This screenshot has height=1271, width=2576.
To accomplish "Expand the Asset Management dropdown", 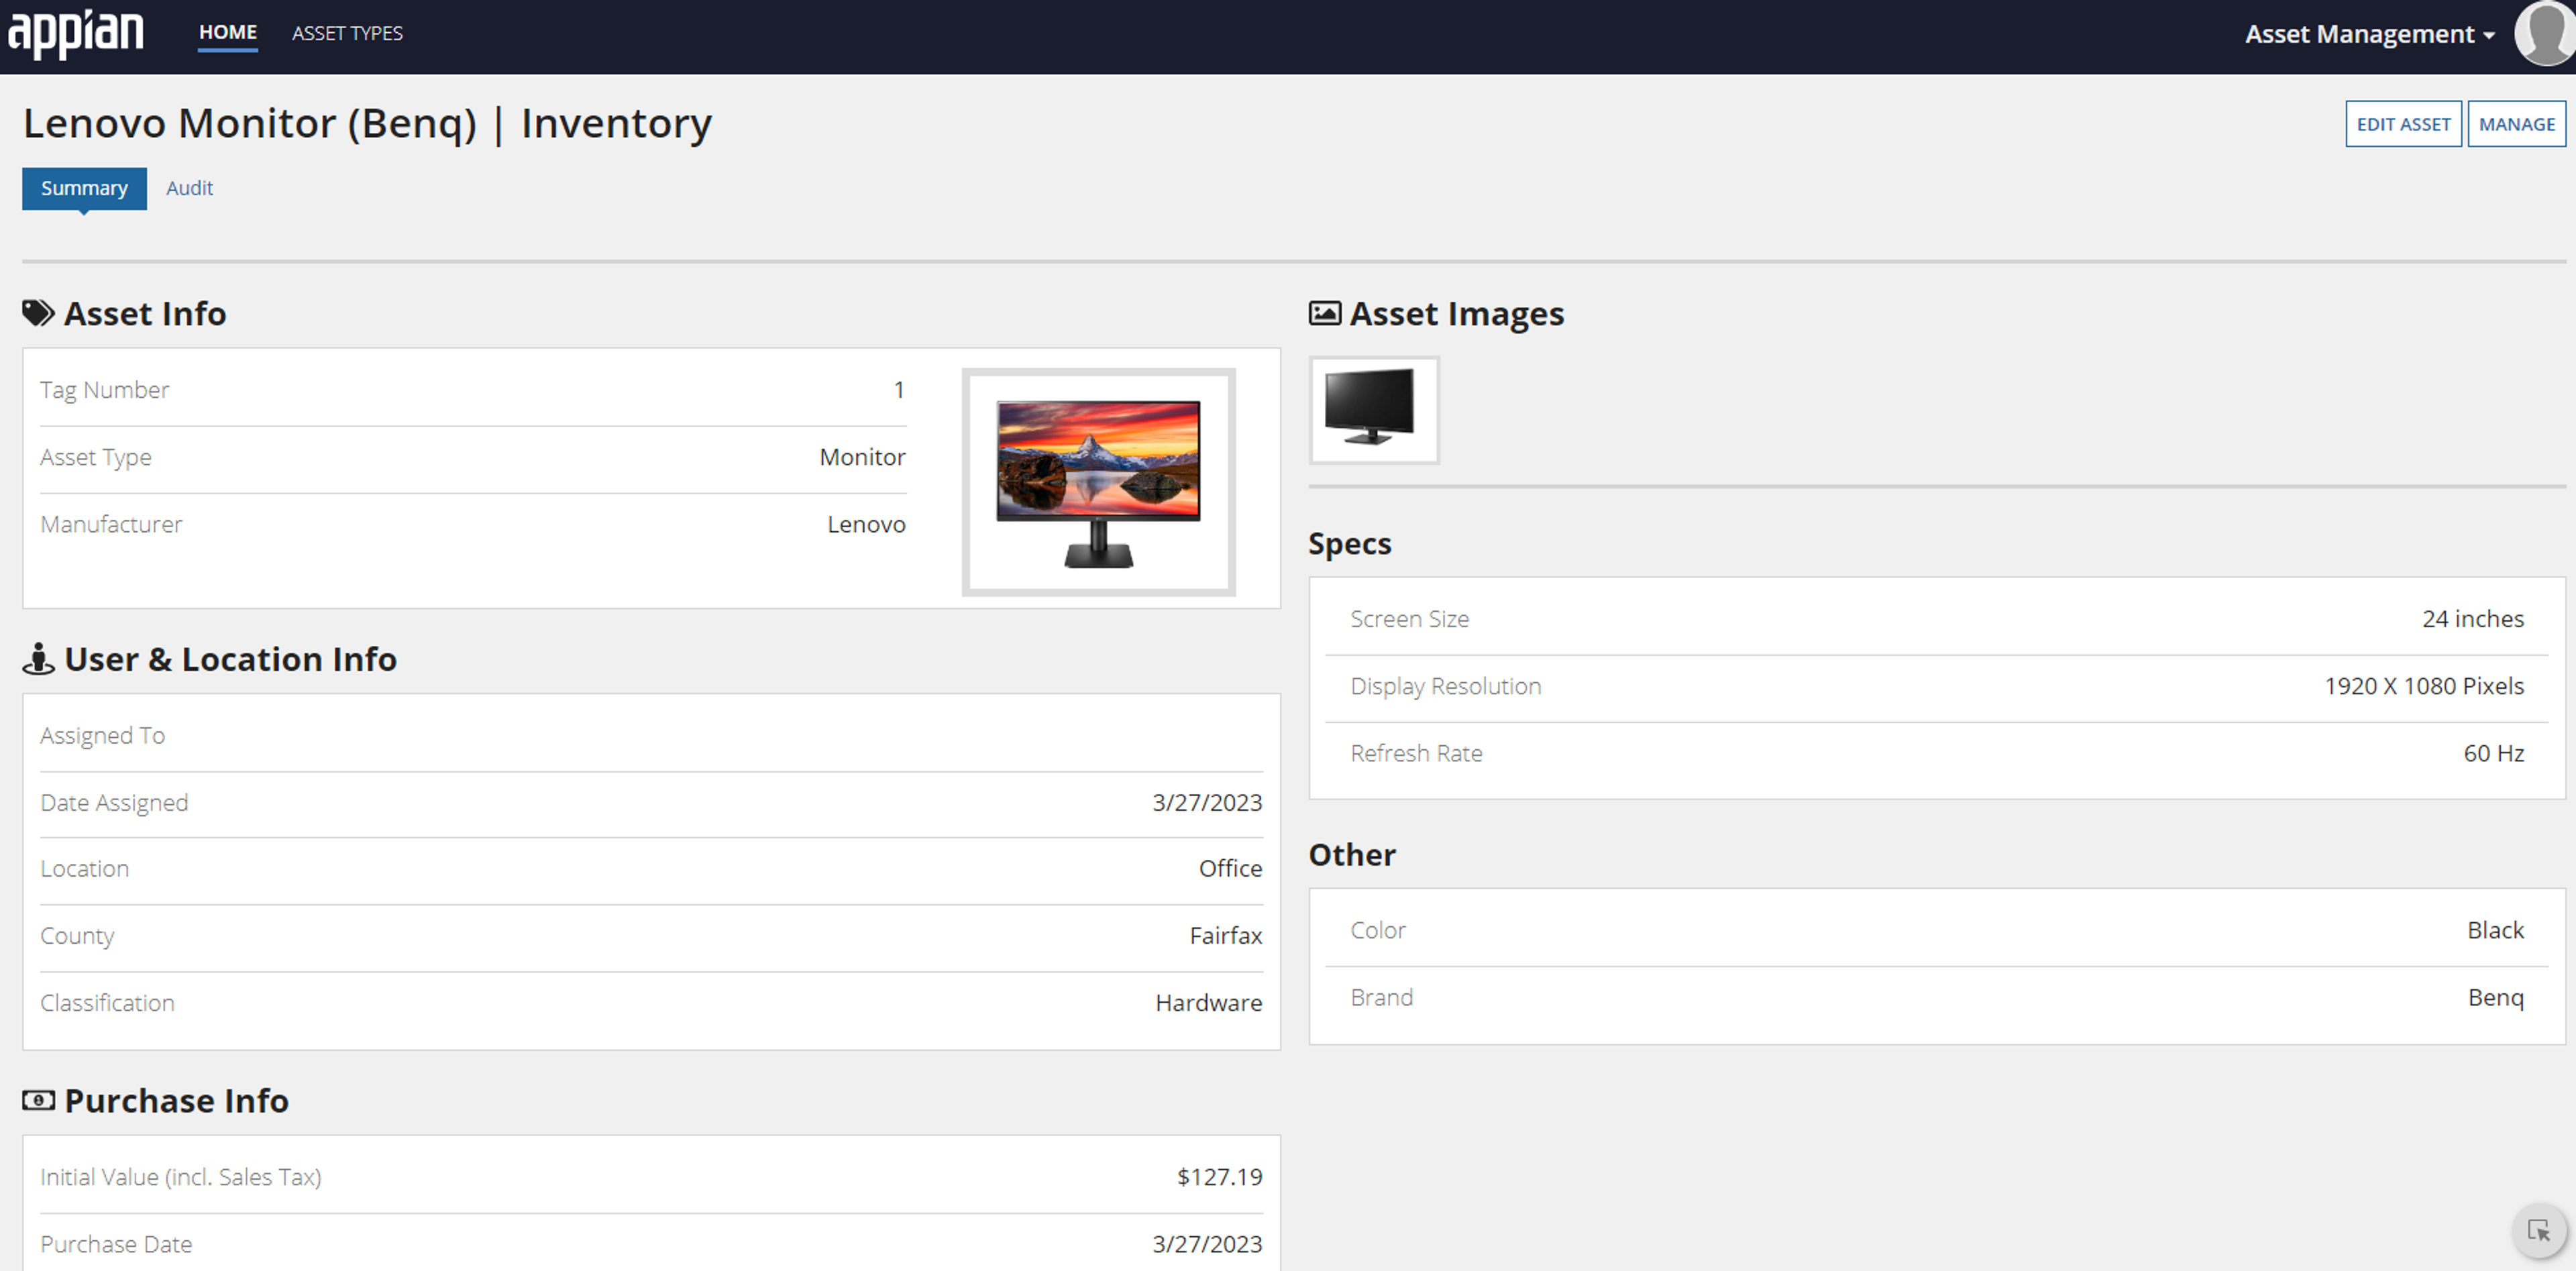I will [2369, 34].
